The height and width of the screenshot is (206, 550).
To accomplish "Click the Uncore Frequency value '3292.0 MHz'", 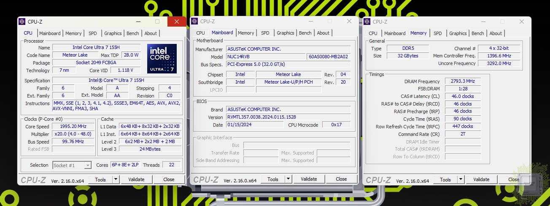I will pos(500,63).
